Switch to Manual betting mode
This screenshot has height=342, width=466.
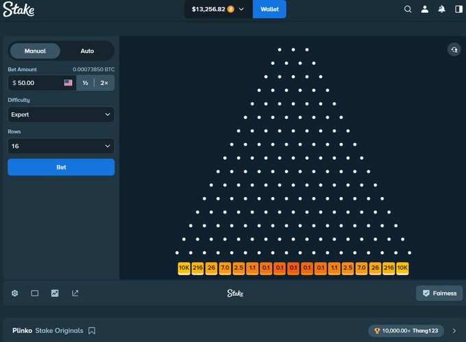[x=35, y=51]
